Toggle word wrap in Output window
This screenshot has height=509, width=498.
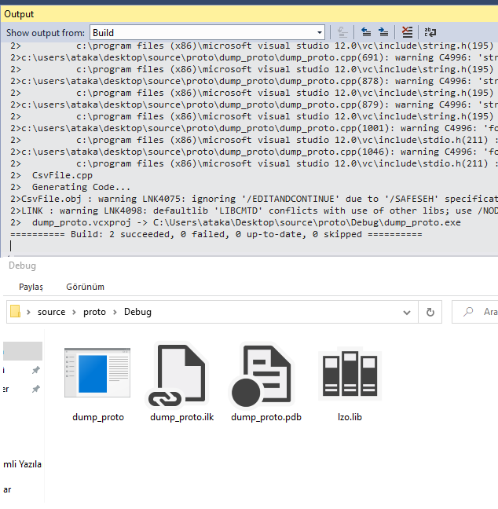tap(430, 32)
